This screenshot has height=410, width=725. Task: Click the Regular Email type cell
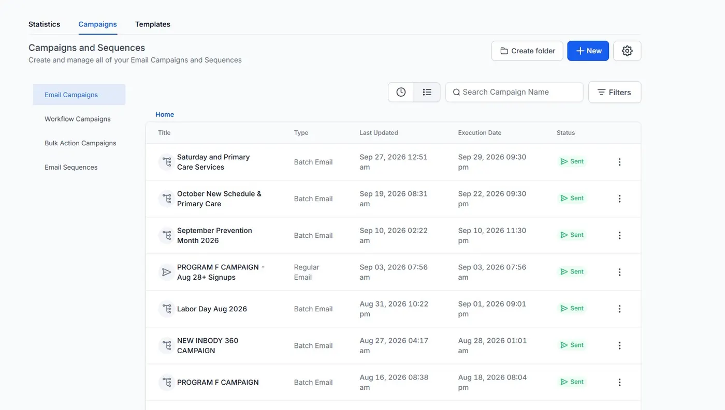307,272
